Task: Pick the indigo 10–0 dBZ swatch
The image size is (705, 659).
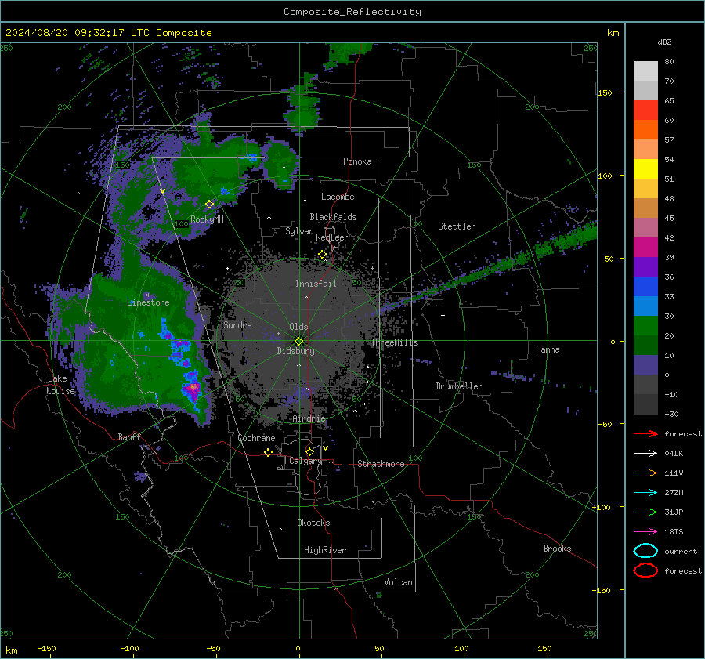Action: pyautogui.click(x=645, y=365)
